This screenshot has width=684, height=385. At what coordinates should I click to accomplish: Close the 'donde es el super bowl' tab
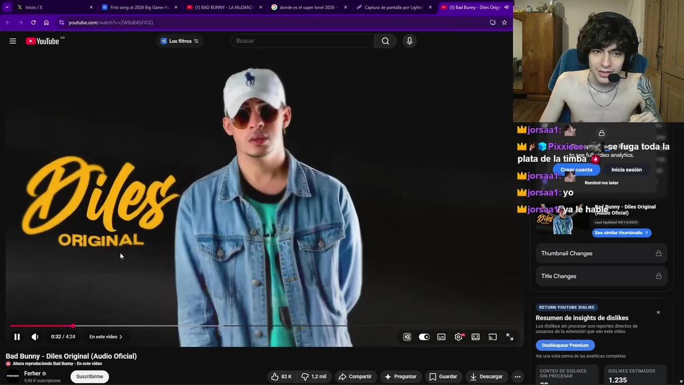click(x=345, y=7)
